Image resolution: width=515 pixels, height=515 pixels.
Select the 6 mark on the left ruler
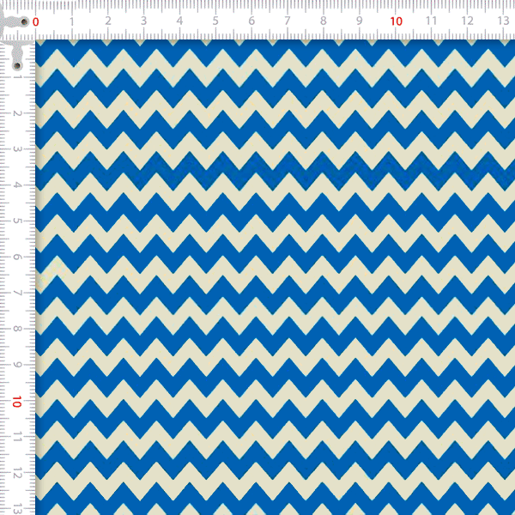pos(17,257)
